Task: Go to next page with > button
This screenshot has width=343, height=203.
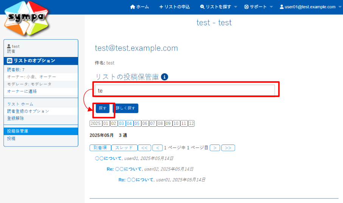Action: coord(215,148)
